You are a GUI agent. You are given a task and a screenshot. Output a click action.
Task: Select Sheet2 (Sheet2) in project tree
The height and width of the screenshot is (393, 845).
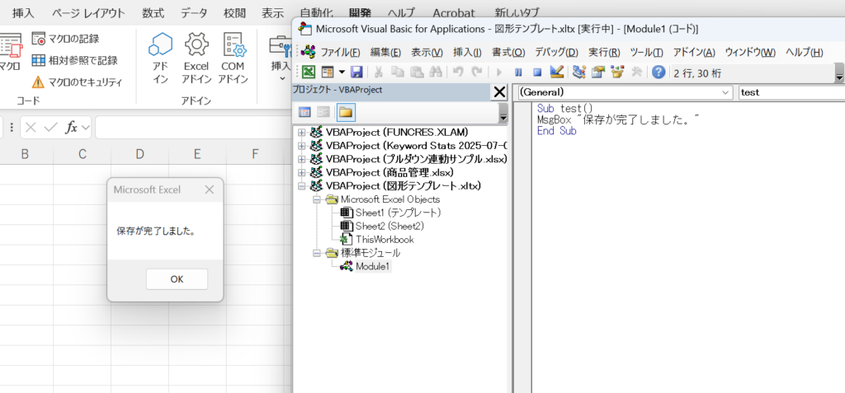(x=389, y=226)
